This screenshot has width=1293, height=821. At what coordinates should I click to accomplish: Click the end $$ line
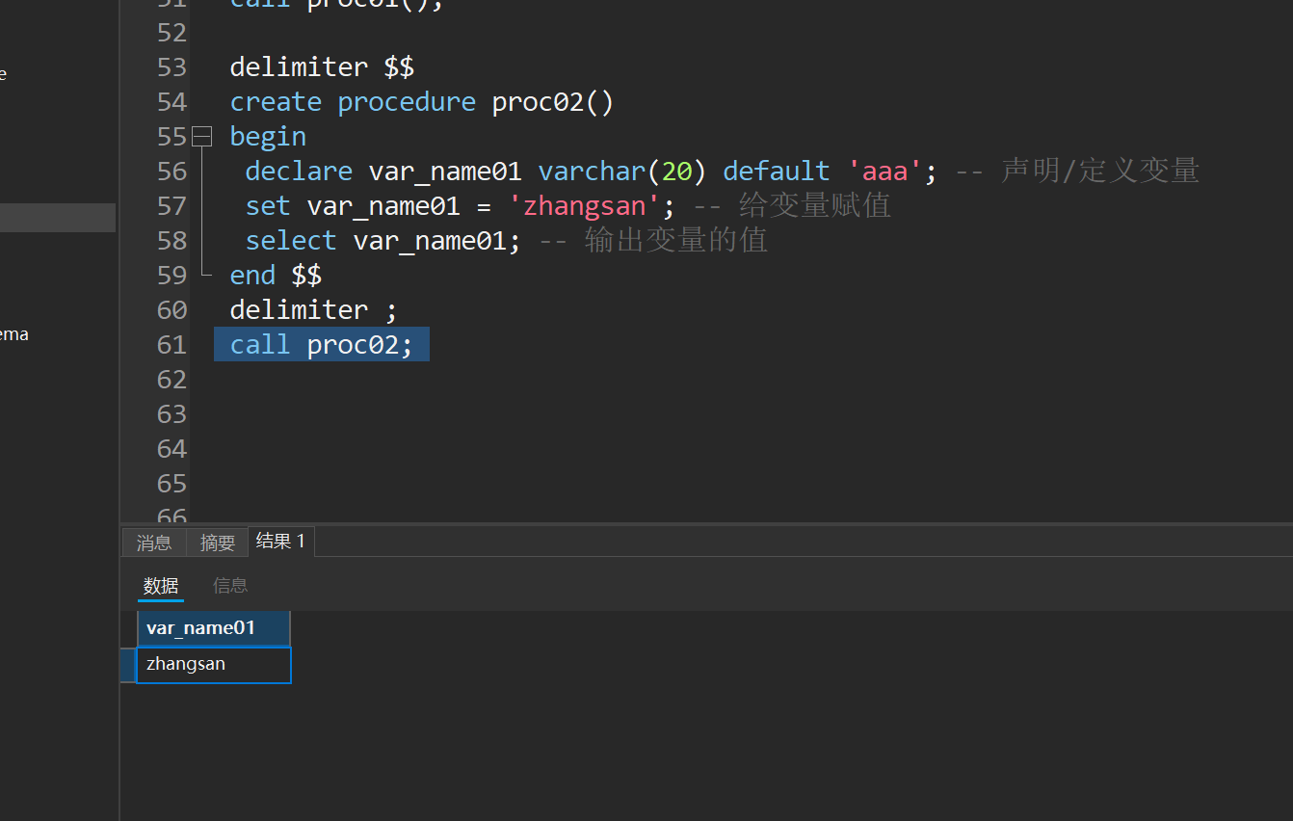pyautogui.click(x=276, y=276)
